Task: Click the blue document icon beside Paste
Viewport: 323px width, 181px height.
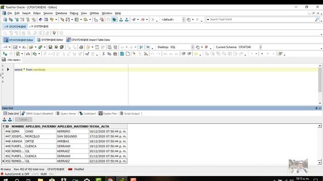Action: (122, 54)
